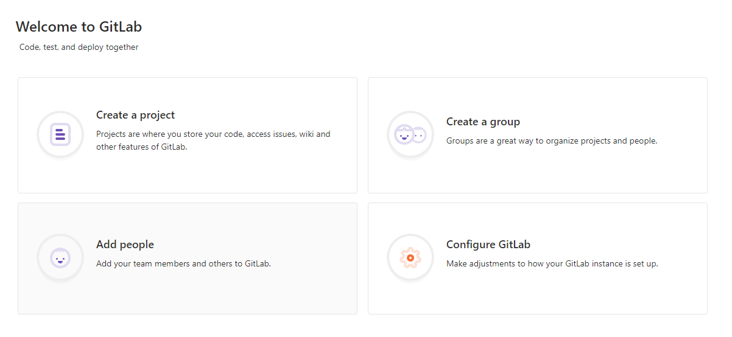Click the orange gear Configure icon
This screenshot has width=732, height=337.
tap(410, 258)
